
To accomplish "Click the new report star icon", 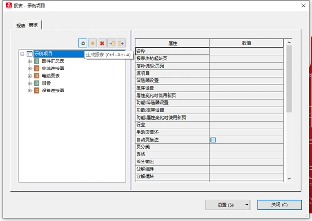I will click(x=93, y=43).
